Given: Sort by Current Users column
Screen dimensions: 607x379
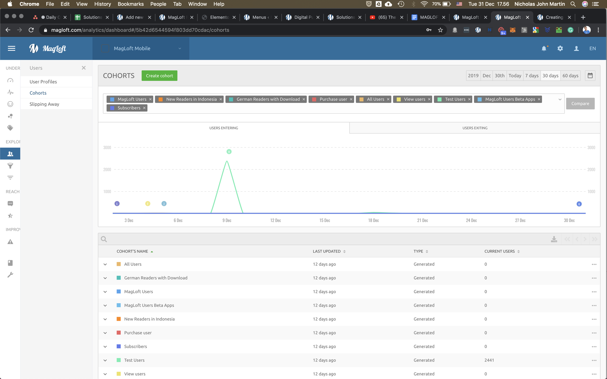Looking at the screenshot, I should click(x=502, y=251).
